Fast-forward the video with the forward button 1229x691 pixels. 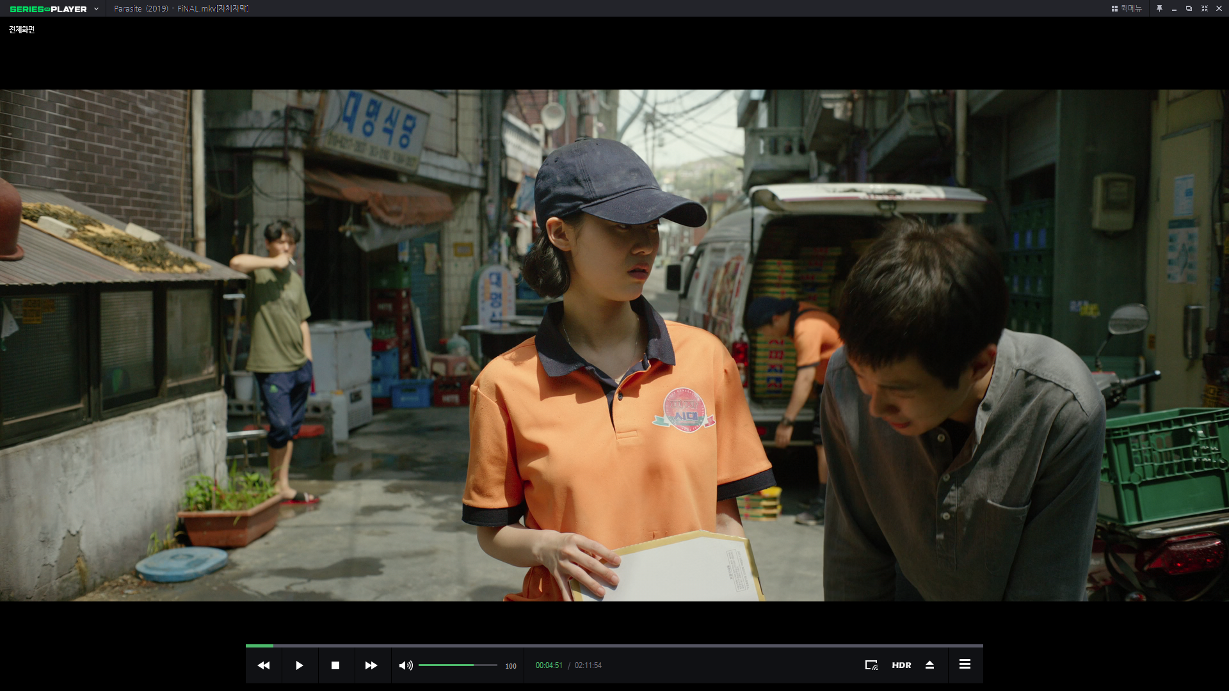click(x=371, y=665)
